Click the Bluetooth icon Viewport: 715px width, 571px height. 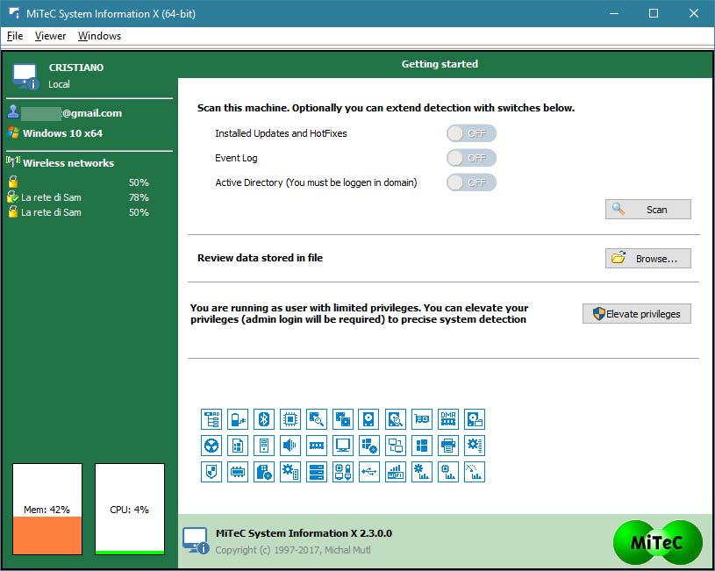coord(264,419)
